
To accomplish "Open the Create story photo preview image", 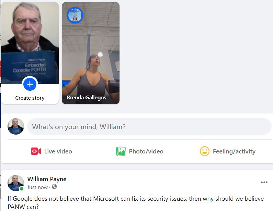I will click(x=30, y=43).
